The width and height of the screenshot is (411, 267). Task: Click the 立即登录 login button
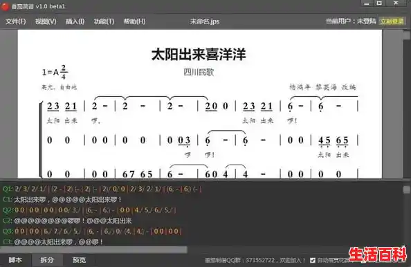(x=392, y=21)
